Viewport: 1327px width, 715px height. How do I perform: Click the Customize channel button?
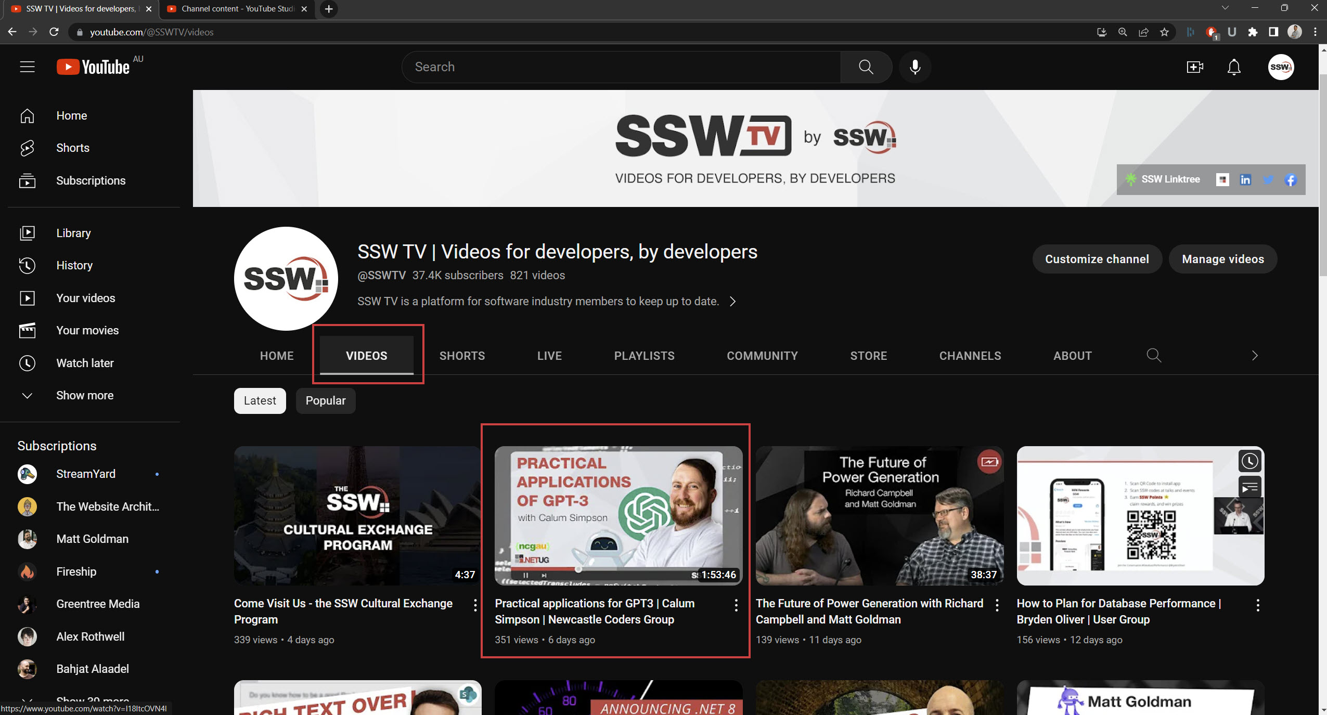point(1097,259)
